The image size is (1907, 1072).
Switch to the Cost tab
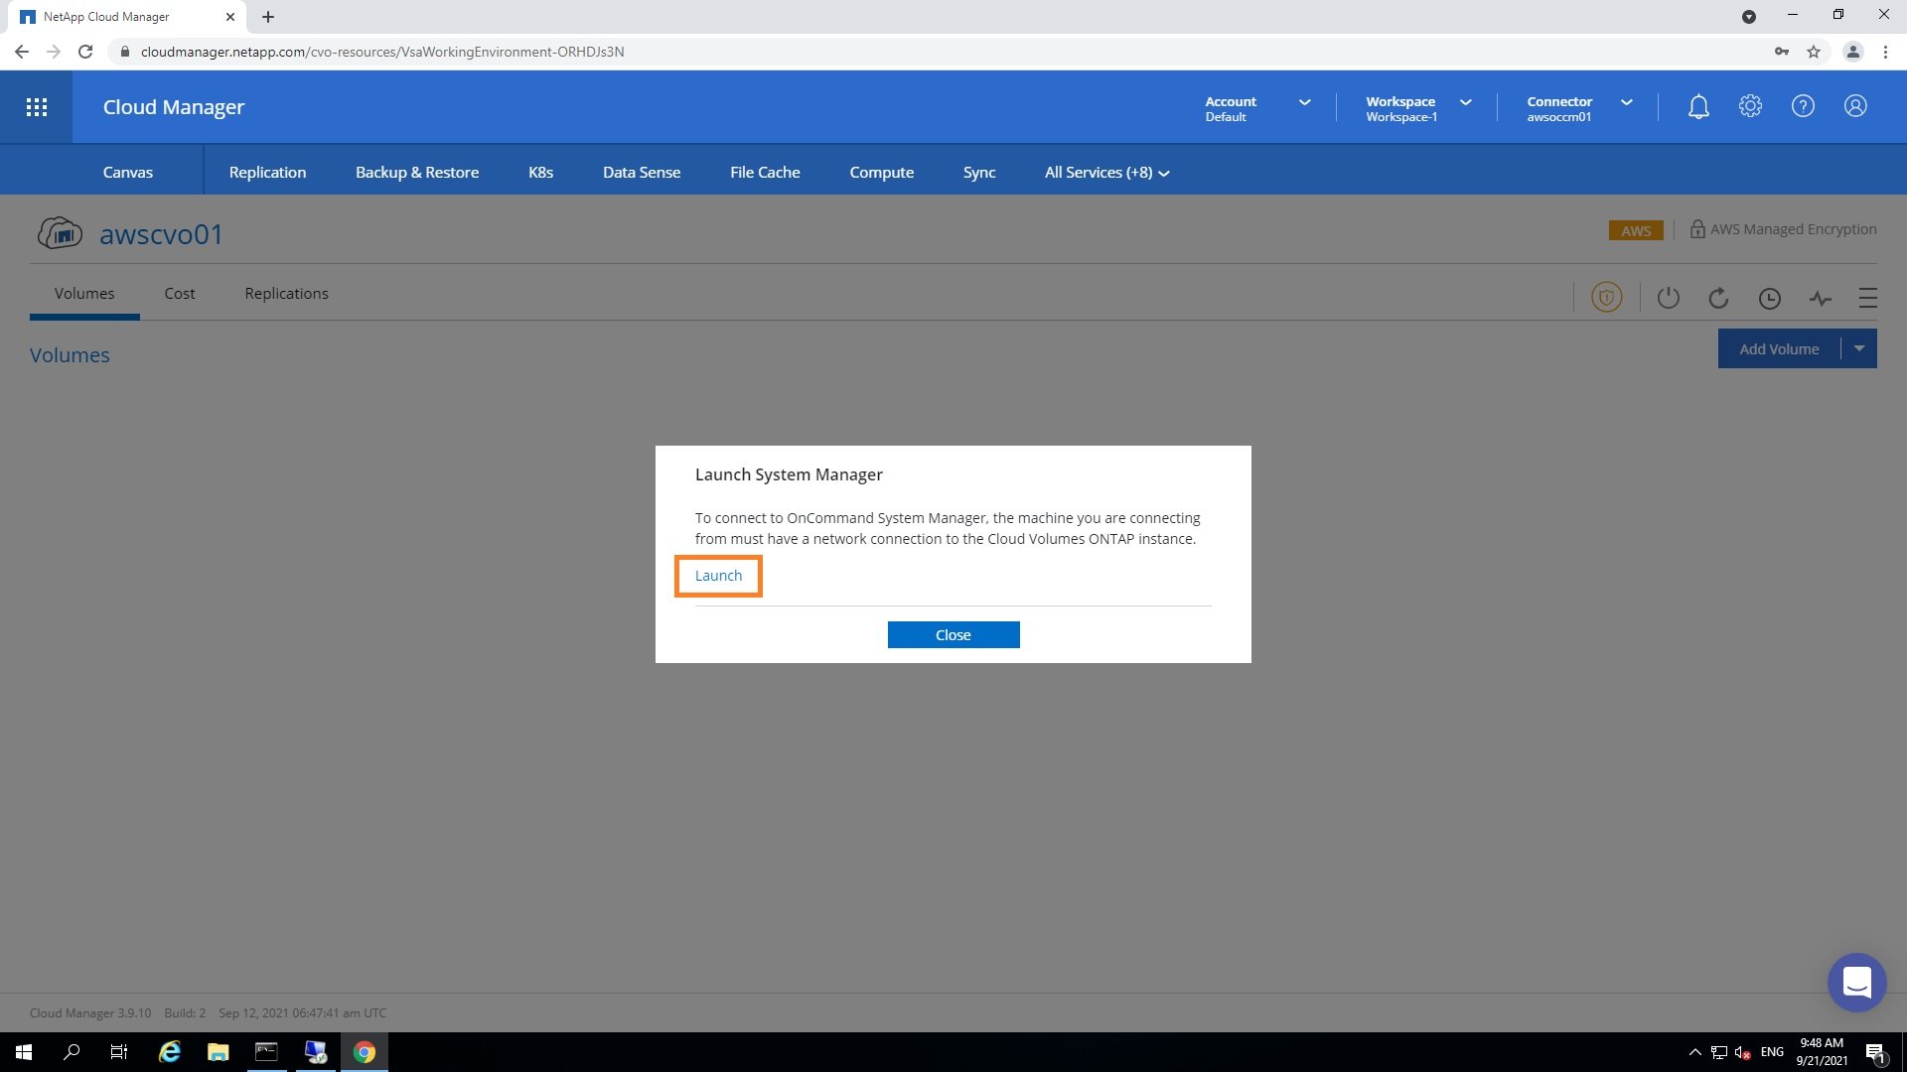(x=179, y=294)
